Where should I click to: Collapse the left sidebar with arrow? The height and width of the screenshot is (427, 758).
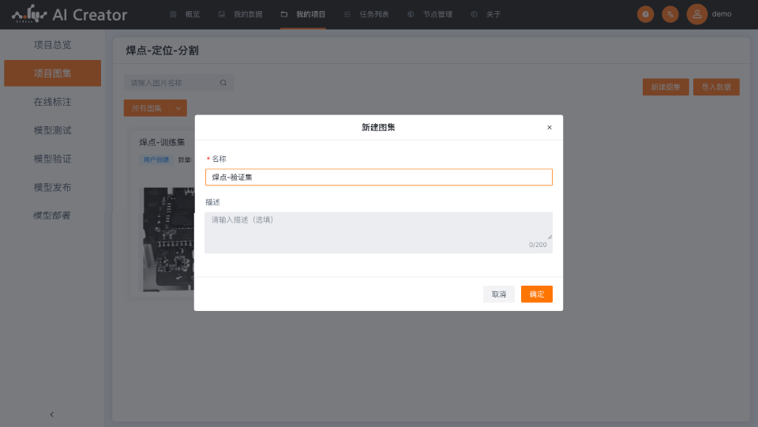click(x=52, y=414)
